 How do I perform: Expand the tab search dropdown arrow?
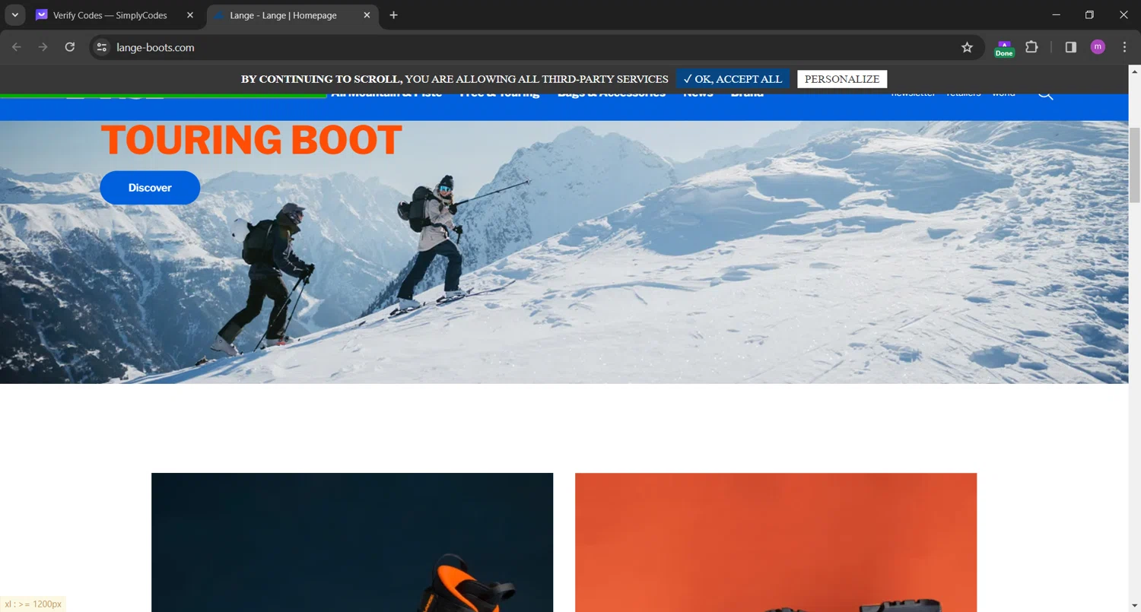[x=14, y=15]
